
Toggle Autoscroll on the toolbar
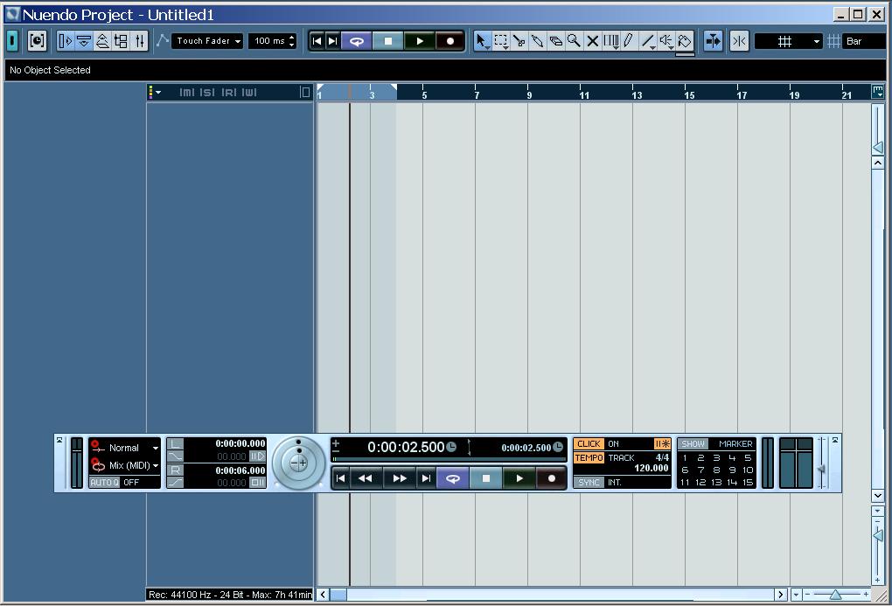click(x=713, y=41)
